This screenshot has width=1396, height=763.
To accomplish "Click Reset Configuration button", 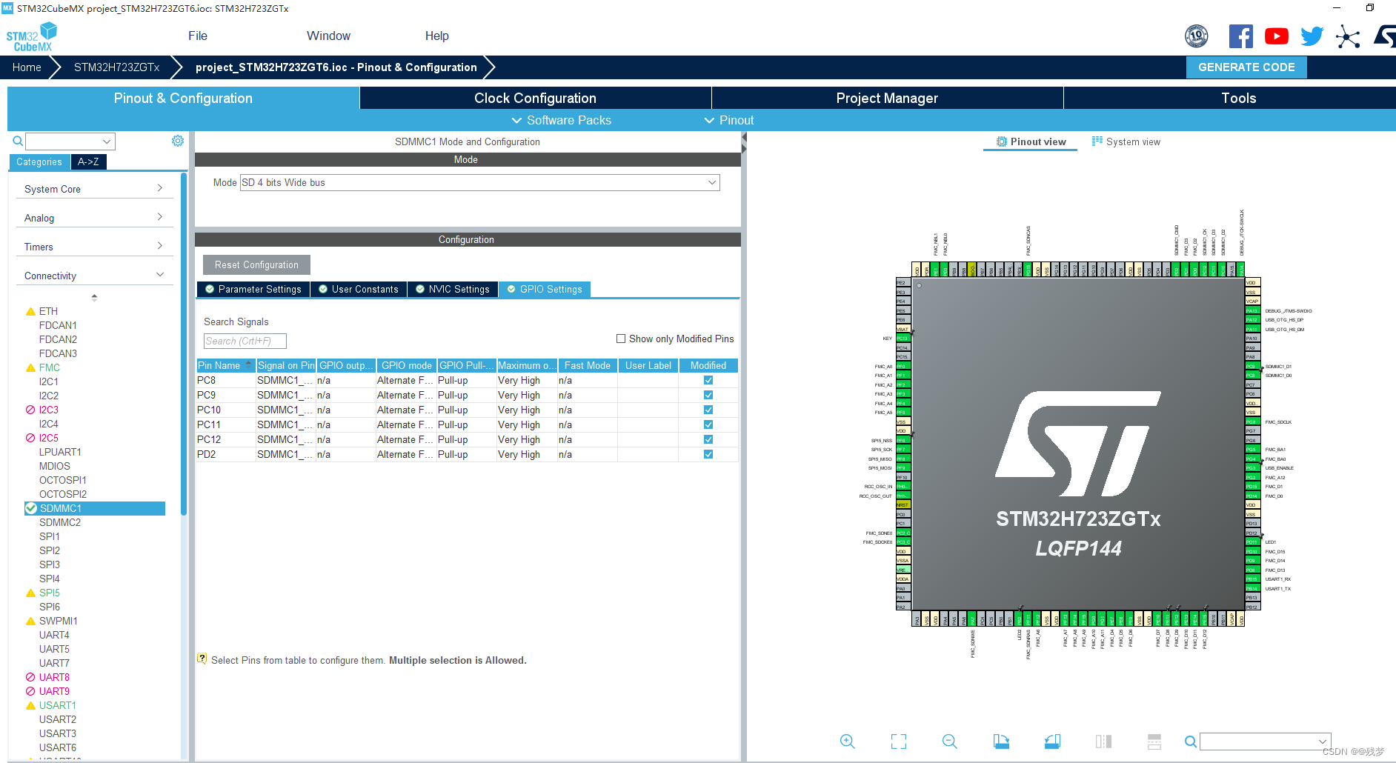I will coord(256,264).
